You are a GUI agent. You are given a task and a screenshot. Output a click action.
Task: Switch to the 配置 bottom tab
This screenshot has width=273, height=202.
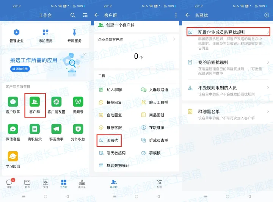159,183
